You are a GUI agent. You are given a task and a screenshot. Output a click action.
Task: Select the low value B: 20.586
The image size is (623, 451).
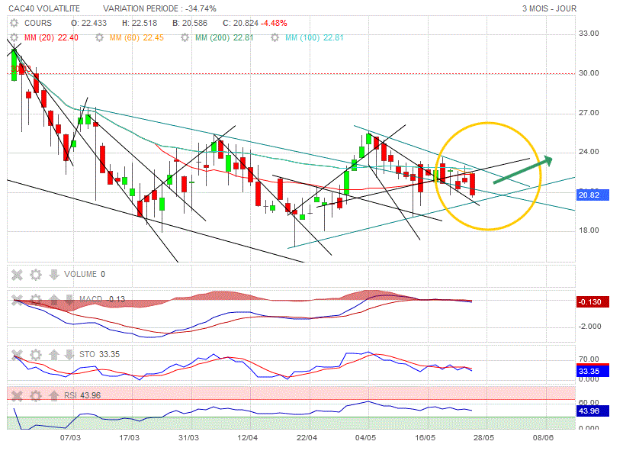tap(190, 23)
